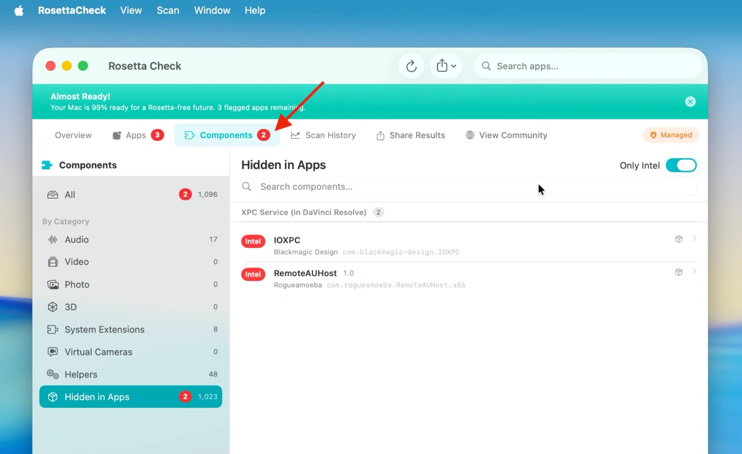
Task: Click the All tray icon
Action: pyautogui.click(x=53, y=195)
